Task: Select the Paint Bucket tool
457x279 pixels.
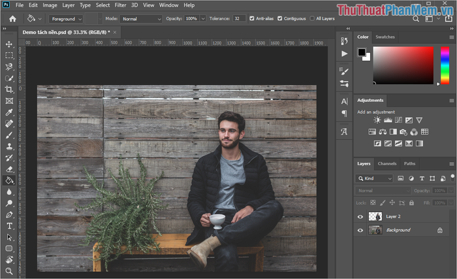Action: pos(9,180)
